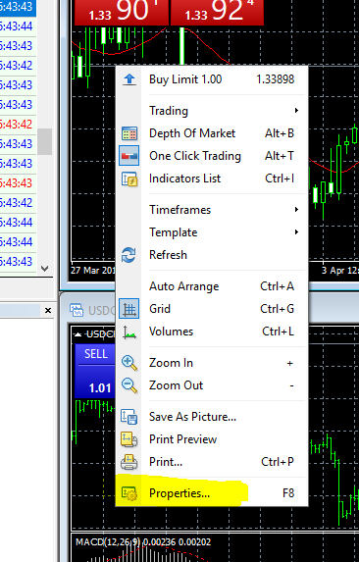Image resolution: width=359 pixels, height=562 pixels.
Task: Expand the Template submenu
Action: click(x=212, y=232)
